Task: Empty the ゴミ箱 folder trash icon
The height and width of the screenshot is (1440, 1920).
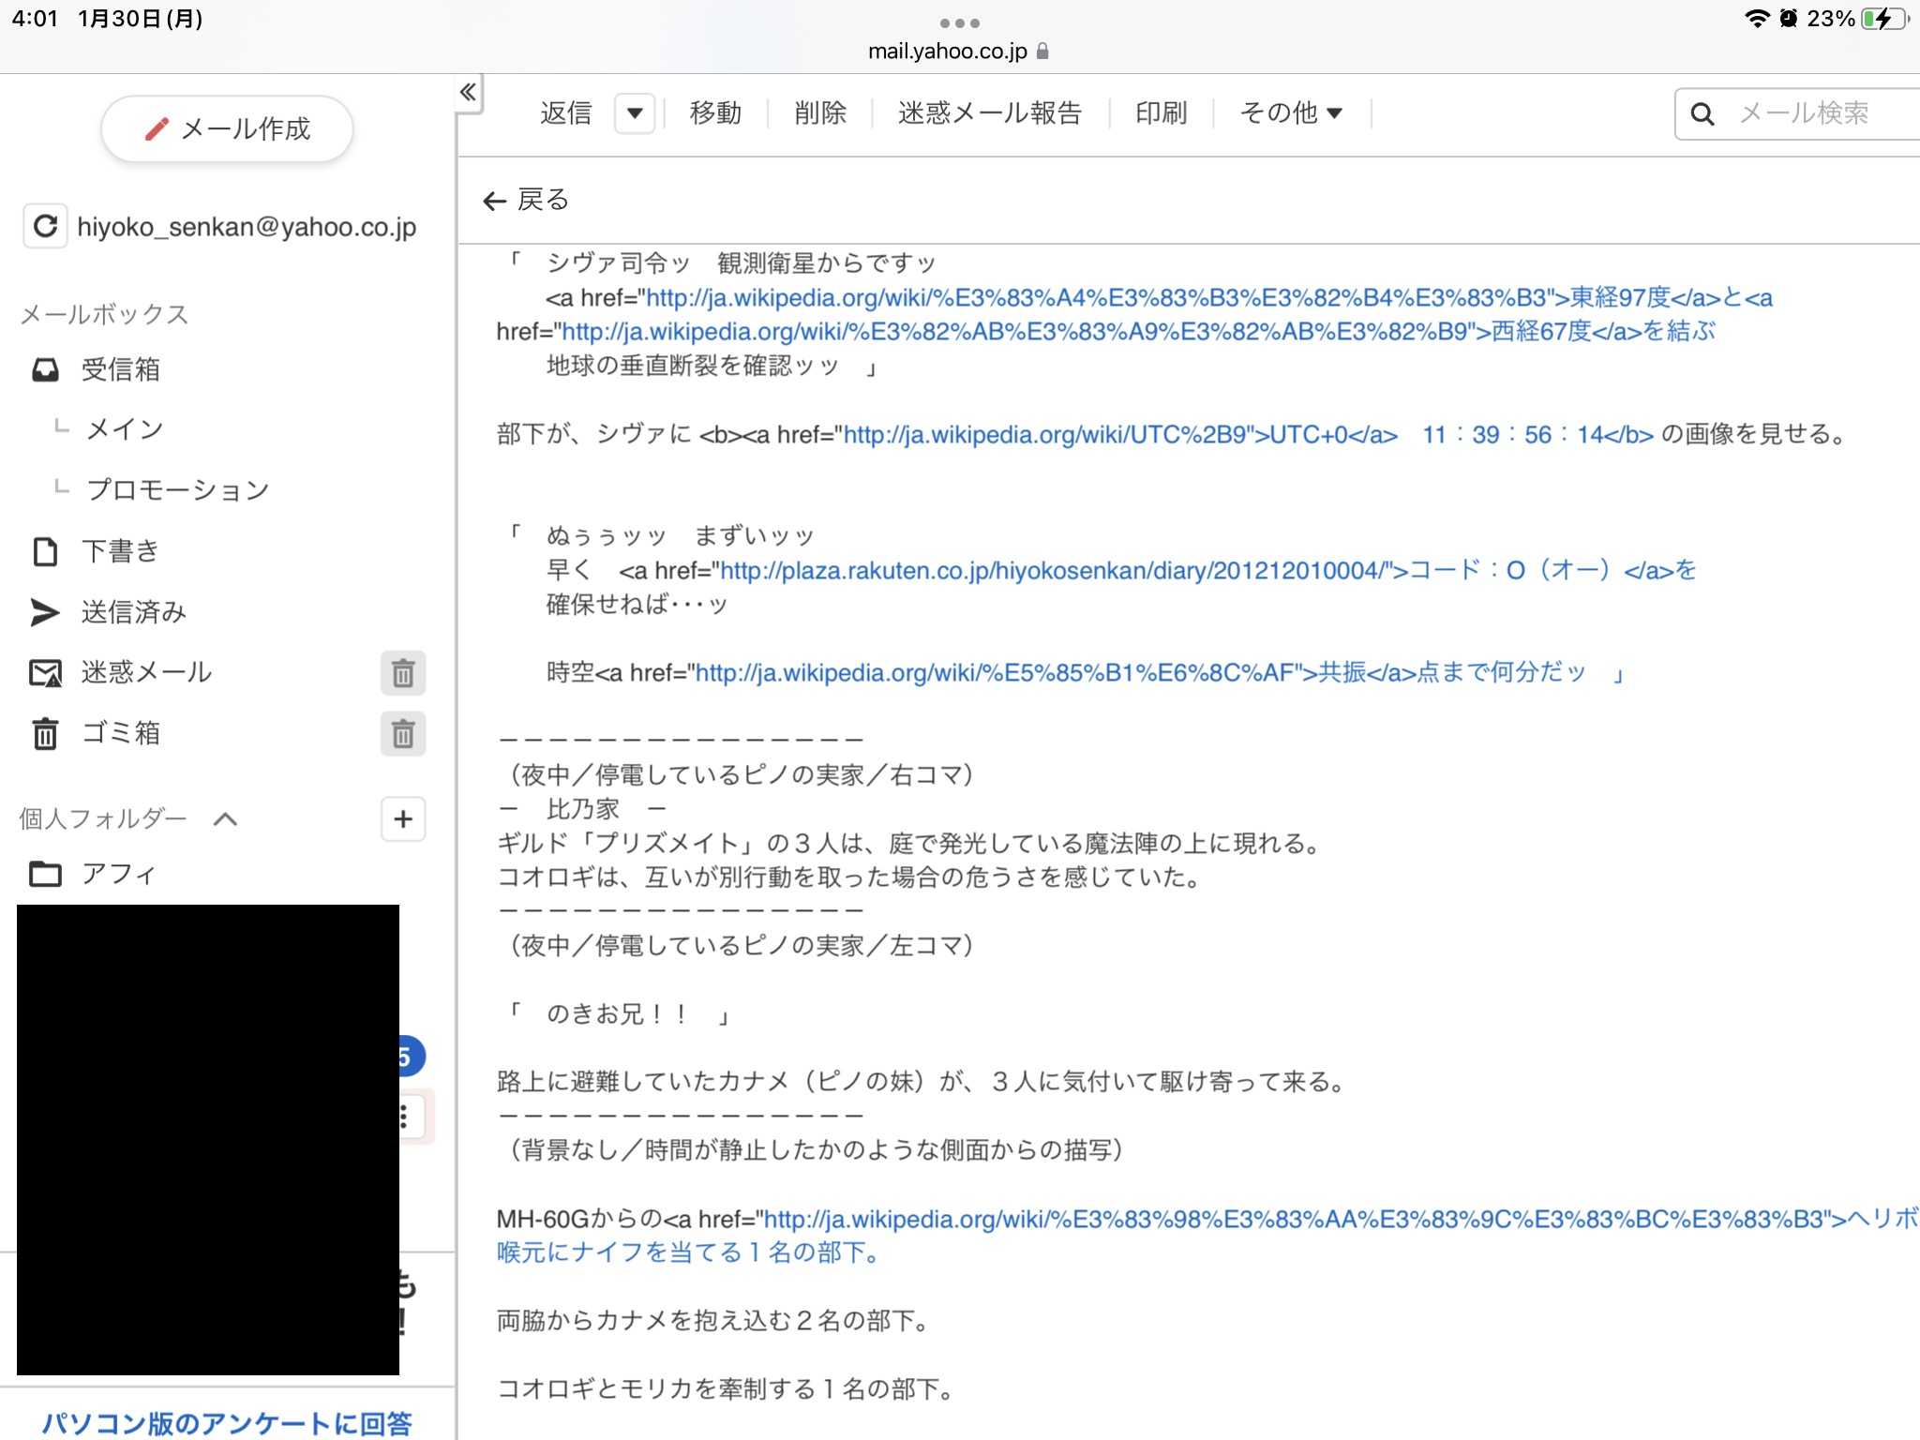Action: [403, 734]
